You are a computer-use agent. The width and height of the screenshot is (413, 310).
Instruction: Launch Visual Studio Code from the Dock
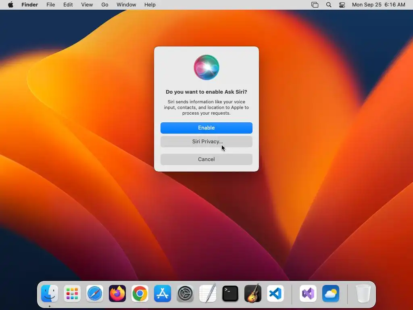point(275,293)
